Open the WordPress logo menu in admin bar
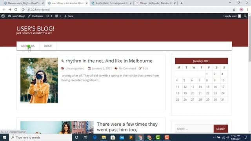The height and width of the screenshot is (141, 251). [3, 16]
